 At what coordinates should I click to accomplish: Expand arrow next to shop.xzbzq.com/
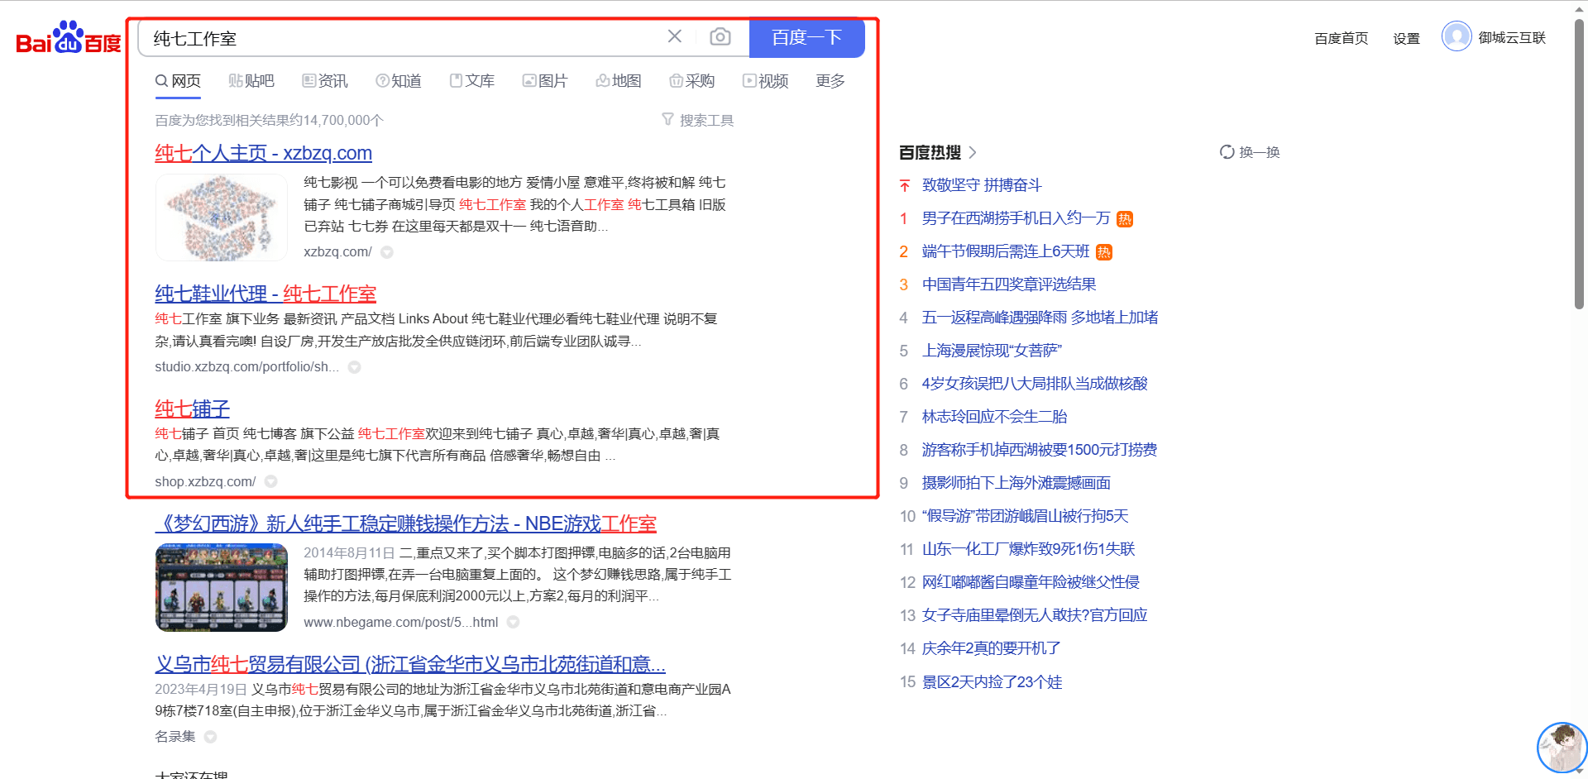pos(270,482)
